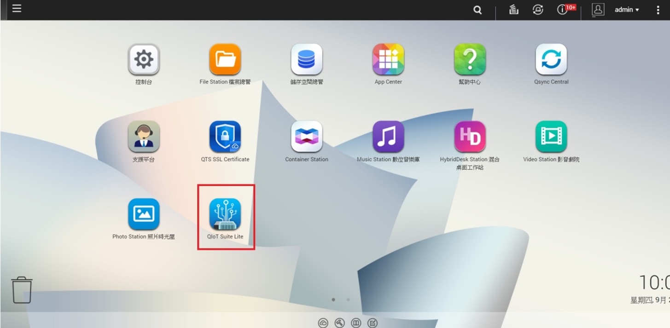The width and height of the screenshot is (670, 328).
Task: Open the feedback pencil icon in bottom dock
Action: pos(373,323)
